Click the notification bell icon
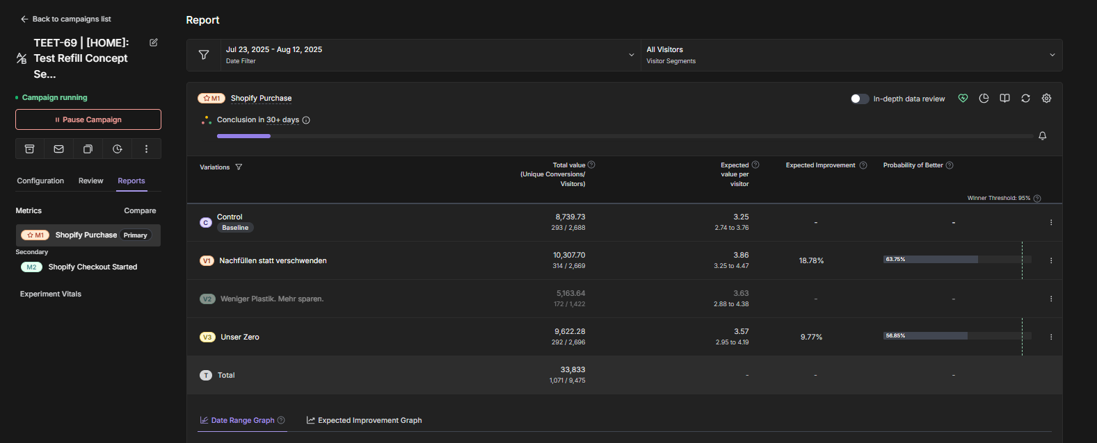This screenshot has height=443, width=1097. pyautogui.click(x=1042, y=136)
